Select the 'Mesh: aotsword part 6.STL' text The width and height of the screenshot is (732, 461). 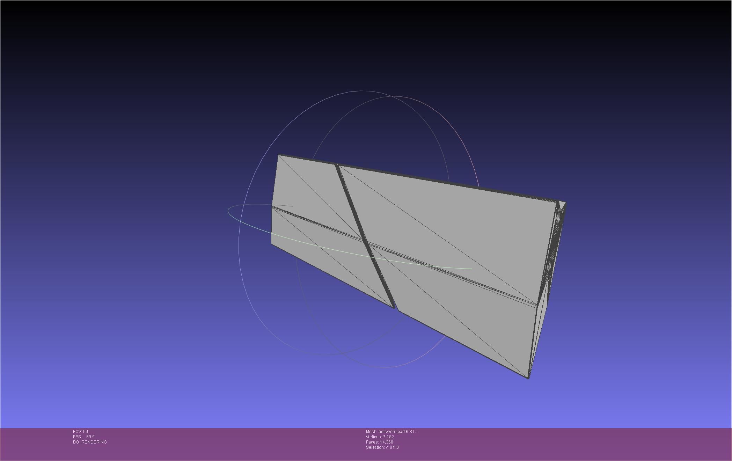click(x=391, y=432)
